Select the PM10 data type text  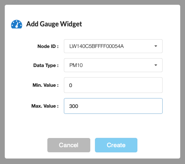76,65
